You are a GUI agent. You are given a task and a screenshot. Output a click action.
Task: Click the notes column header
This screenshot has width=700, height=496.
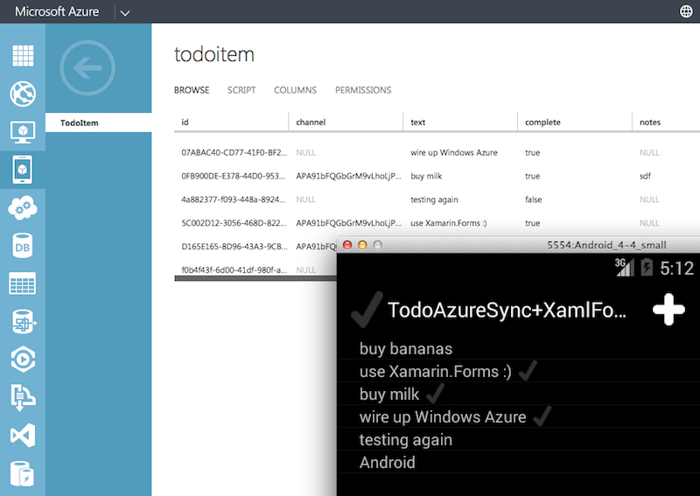tap(666, 122)
